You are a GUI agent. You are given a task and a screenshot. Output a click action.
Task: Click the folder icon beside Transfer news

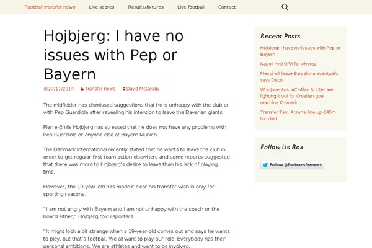(x=82, y=89)
